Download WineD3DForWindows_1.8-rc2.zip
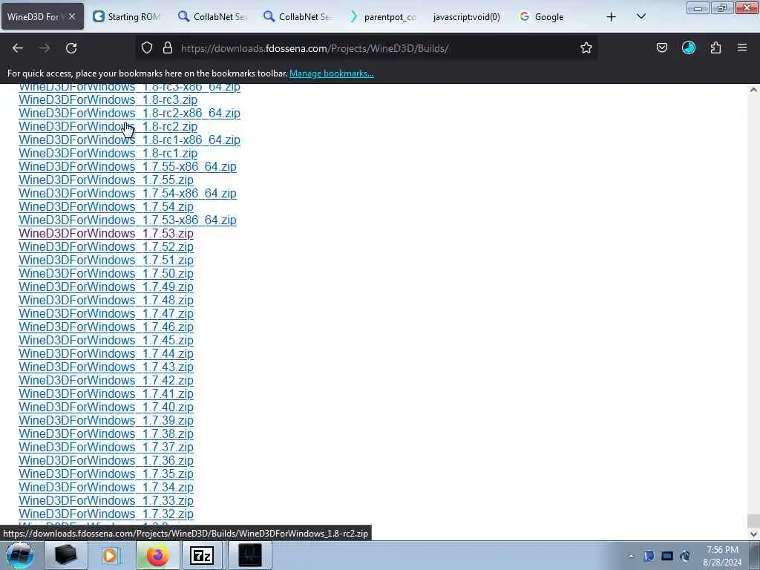Screen dimensions: 760x570 [108, 126]
